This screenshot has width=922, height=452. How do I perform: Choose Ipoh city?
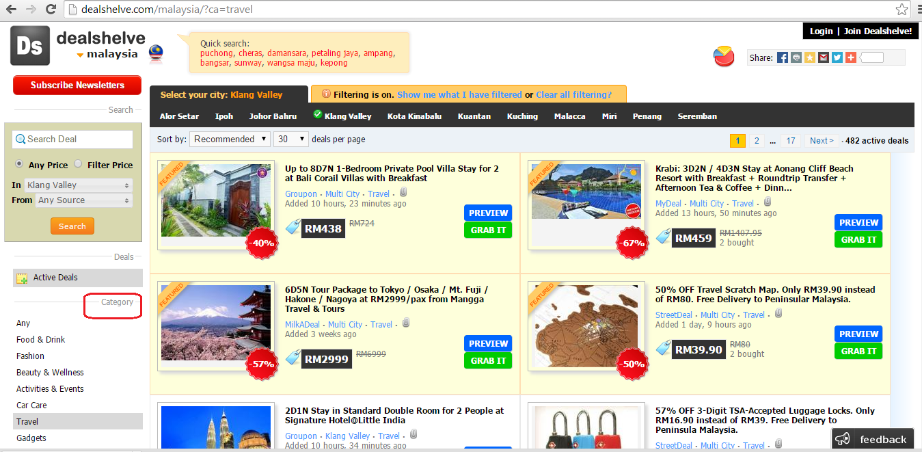point(224,116)
